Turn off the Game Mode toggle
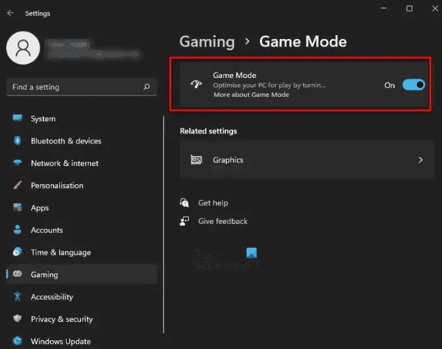The width and height of the screenshot is (442, 349). pos(414,85)
